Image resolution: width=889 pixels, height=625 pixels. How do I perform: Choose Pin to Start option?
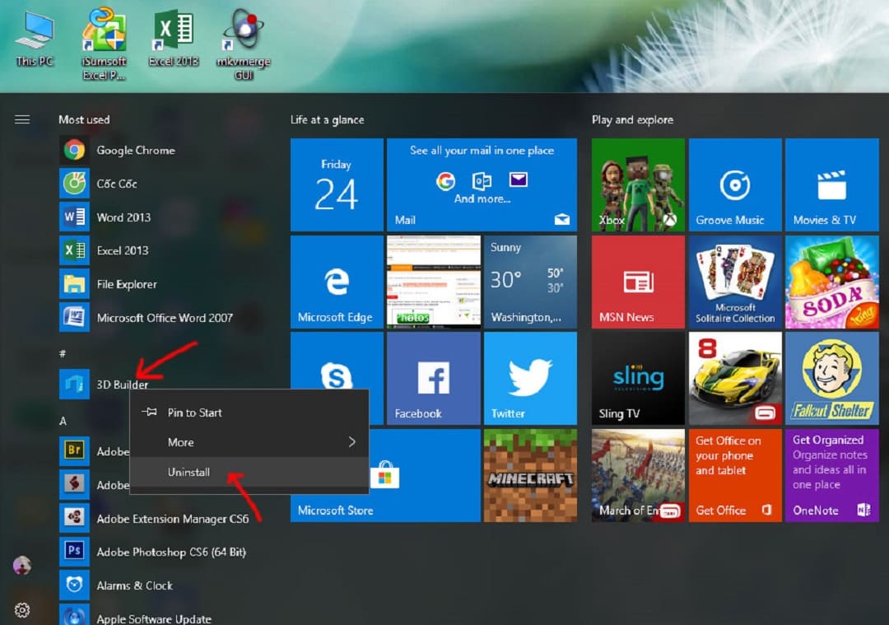(194, 413)
